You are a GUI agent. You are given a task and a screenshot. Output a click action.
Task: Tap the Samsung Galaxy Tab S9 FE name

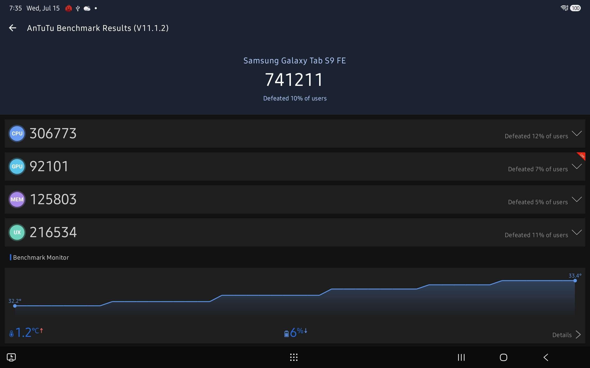tap(295, 61)
